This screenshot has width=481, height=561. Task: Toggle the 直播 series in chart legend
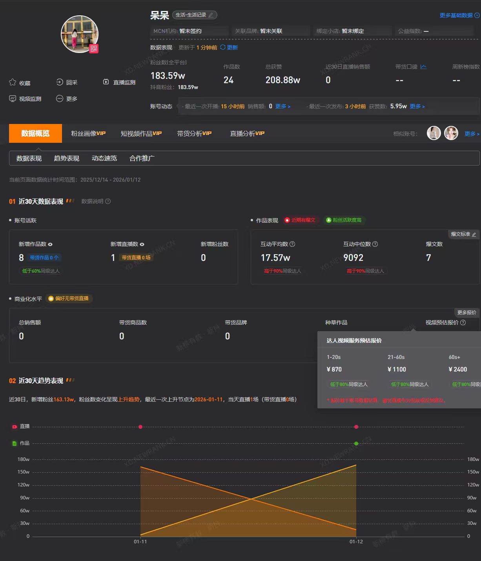[x=15, y=426]
